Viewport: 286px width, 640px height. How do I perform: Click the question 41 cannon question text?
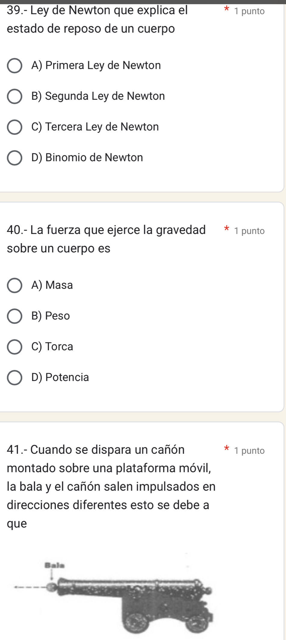tap(111, 486)
